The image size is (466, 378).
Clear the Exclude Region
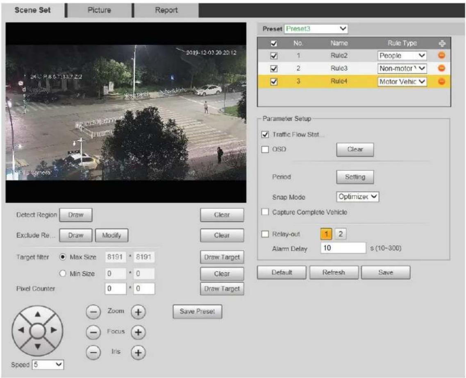(x=222, y=235)
